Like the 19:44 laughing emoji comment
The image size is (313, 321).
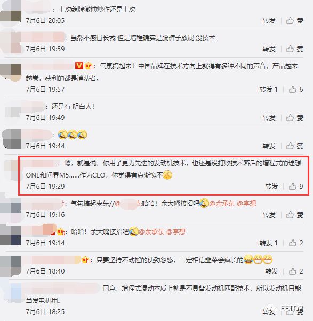click(294, 146)
